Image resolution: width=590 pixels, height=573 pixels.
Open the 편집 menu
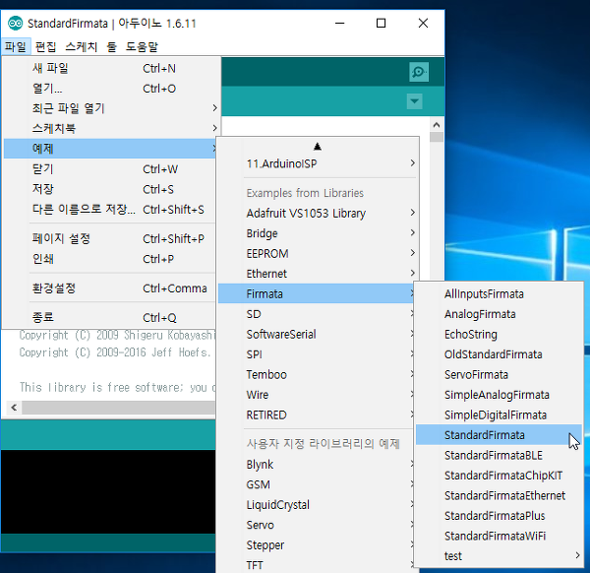[x=45, y=46]
